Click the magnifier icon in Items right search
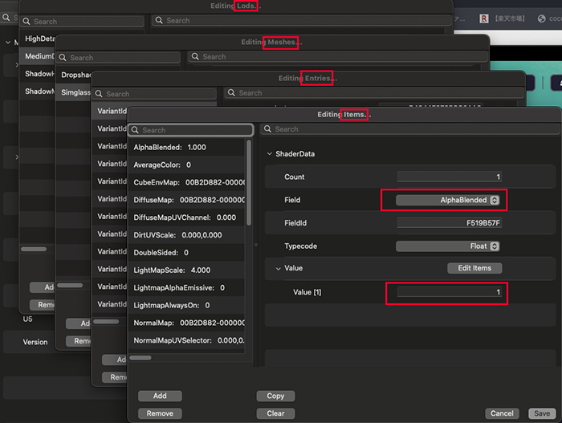 pos(268,129)
